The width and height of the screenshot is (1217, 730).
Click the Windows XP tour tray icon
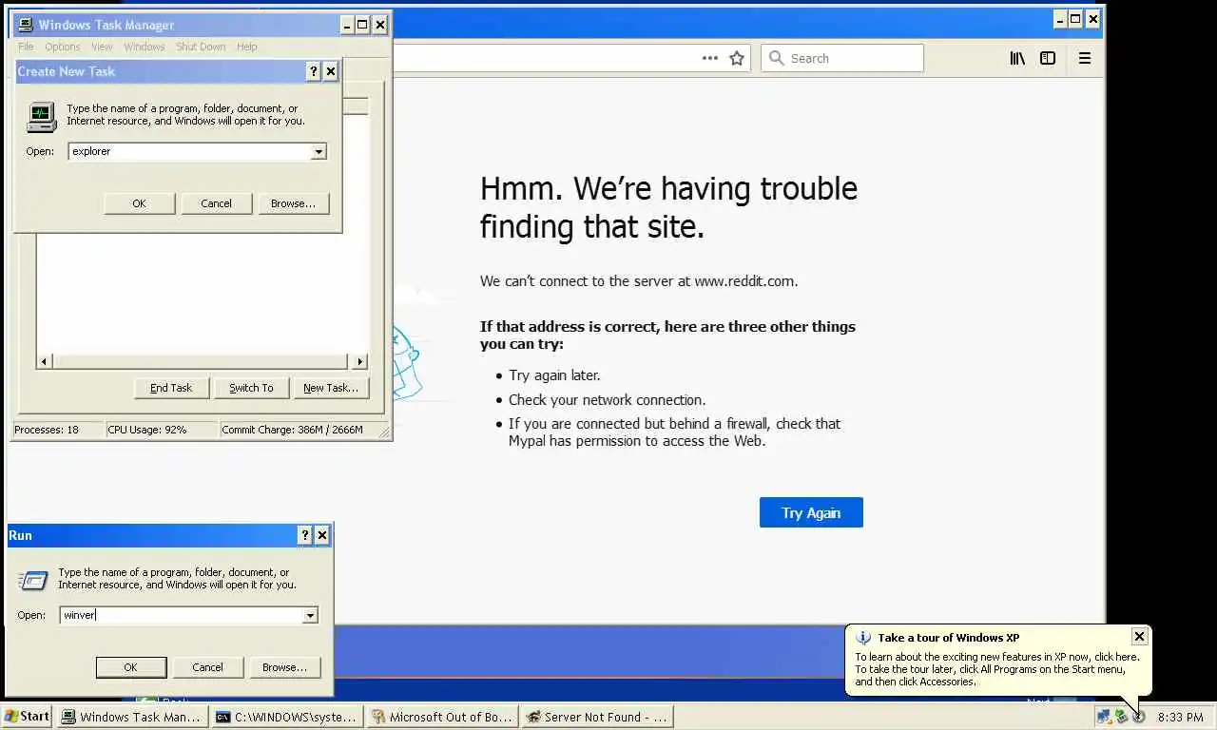tap(1138, 717)
